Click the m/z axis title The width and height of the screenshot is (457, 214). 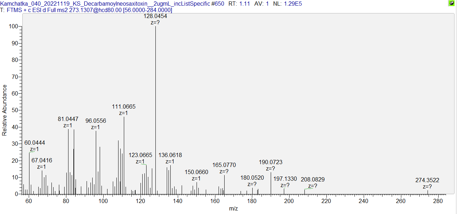(233, 209)
